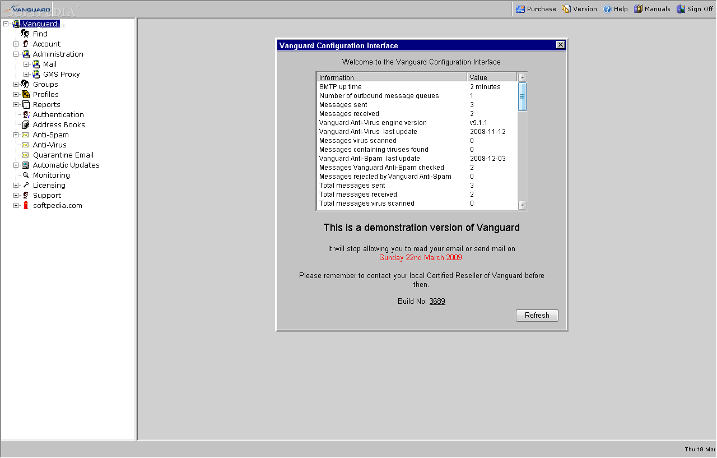Click the GMS Proxy node icon
This screenshot has width=717, height=458.
coord(36,75)
